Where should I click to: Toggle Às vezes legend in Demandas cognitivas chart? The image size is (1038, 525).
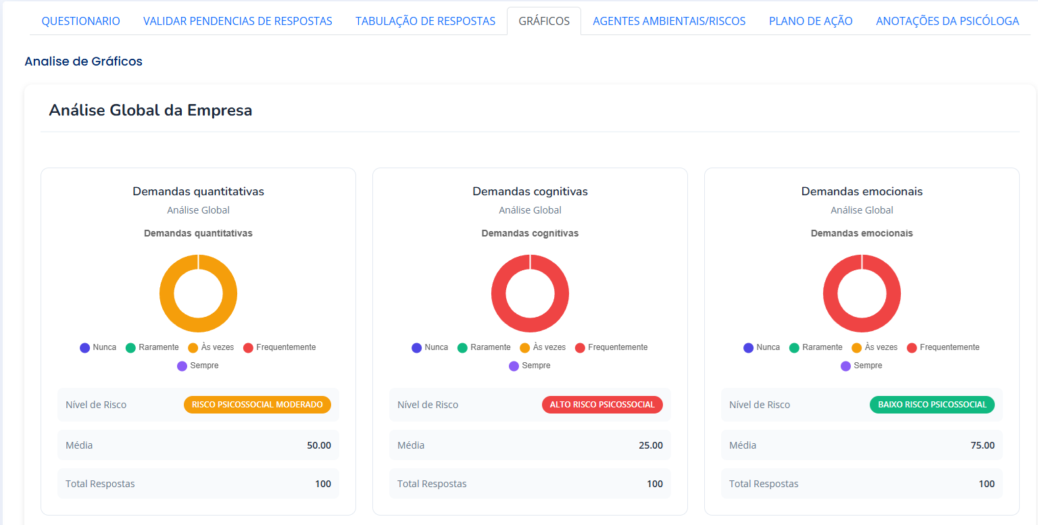542,347
